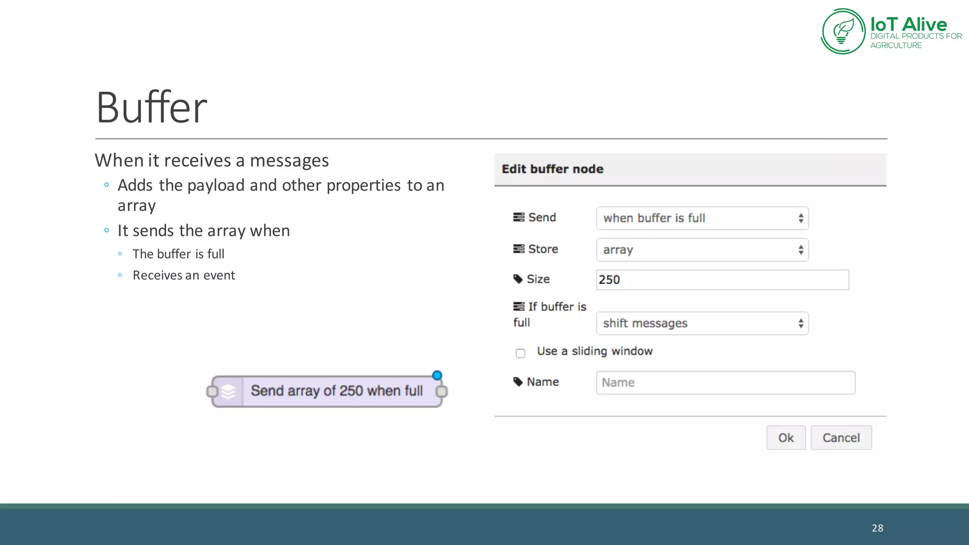Click the Edit buffer node header
This screenshot has width=969, height=545.
tap(552, 169)
